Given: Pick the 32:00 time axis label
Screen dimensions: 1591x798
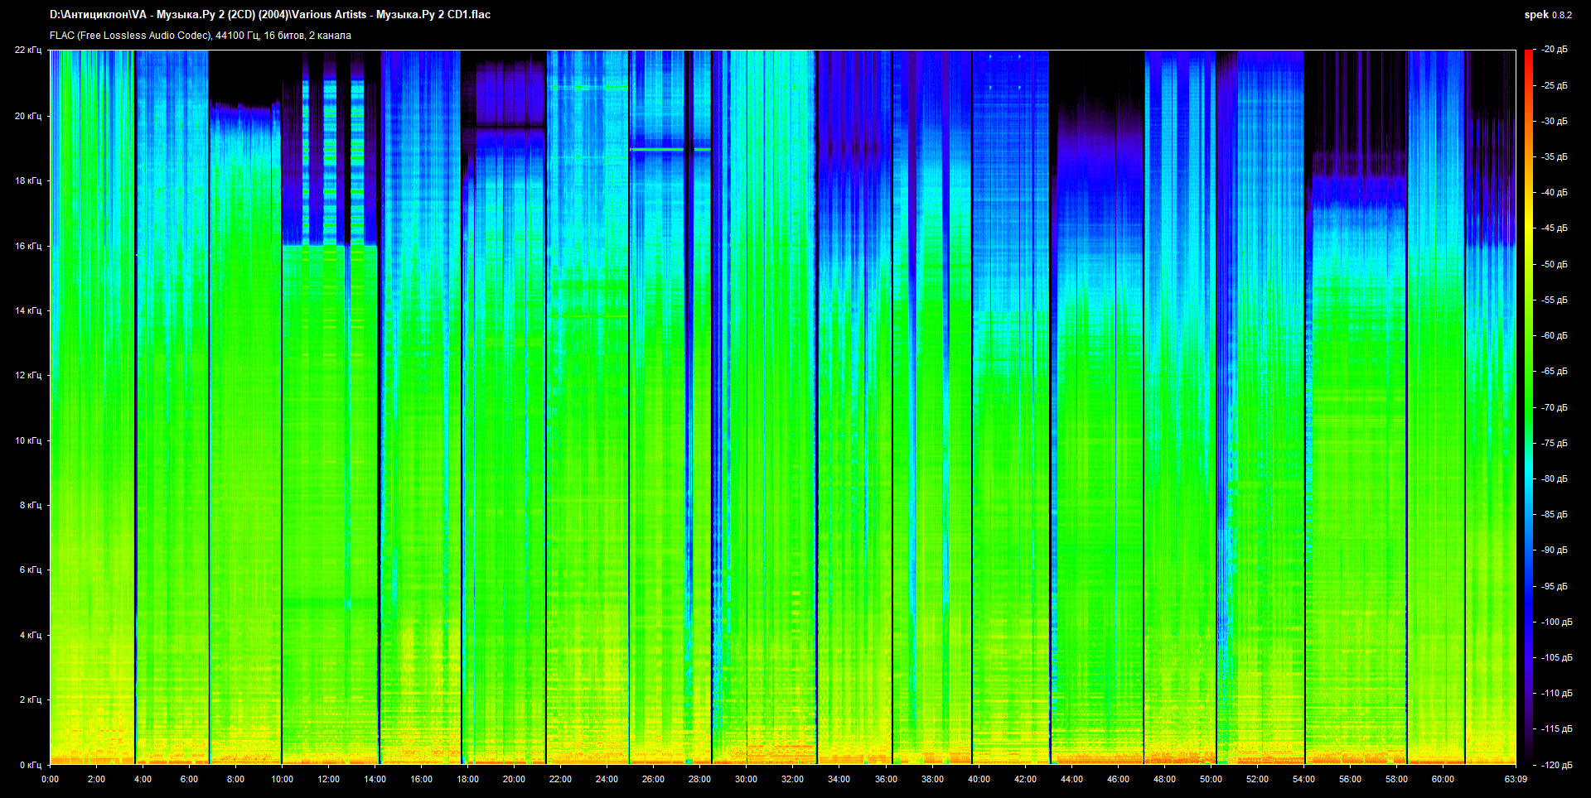Looking at the screenshot, I should coord(792,779).
